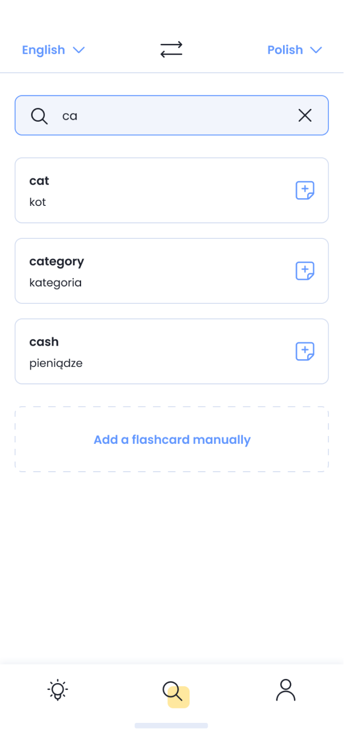
Task: Open the Polish language dropdown
Action: [285, 50]
